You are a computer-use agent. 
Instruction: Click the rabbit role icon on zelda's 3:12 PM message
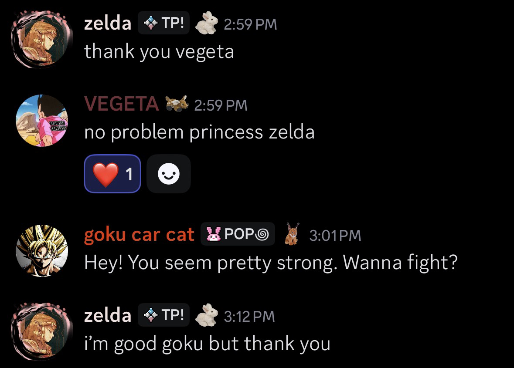(x=206, y=315)
